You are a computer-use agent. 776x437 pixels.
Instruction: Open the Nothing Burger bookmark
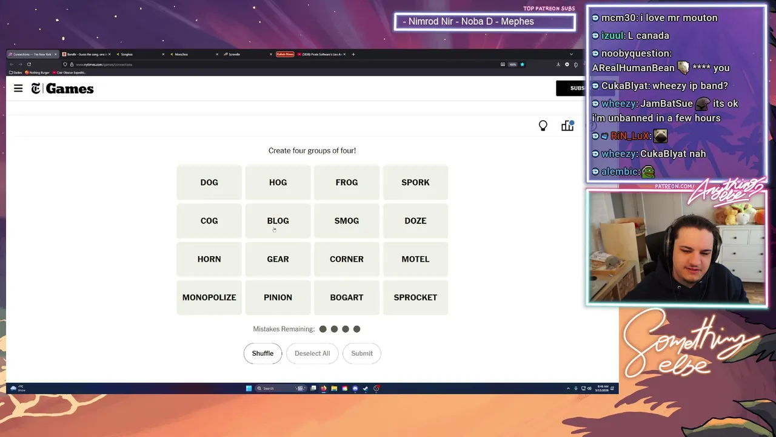[x=38, y=72]
